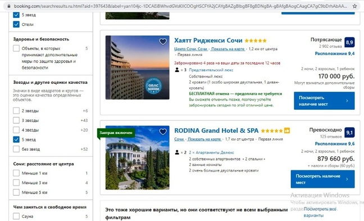Screen dimensions: 364x221
Task: Click Посмотреть все варианты link
Action: 320,212
